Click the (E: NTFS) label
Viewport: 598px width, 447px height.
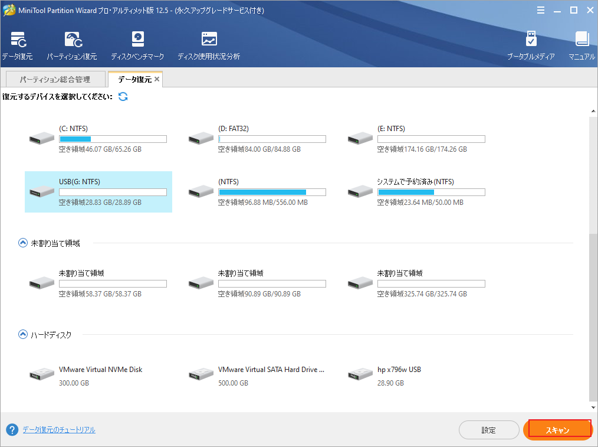391,129
